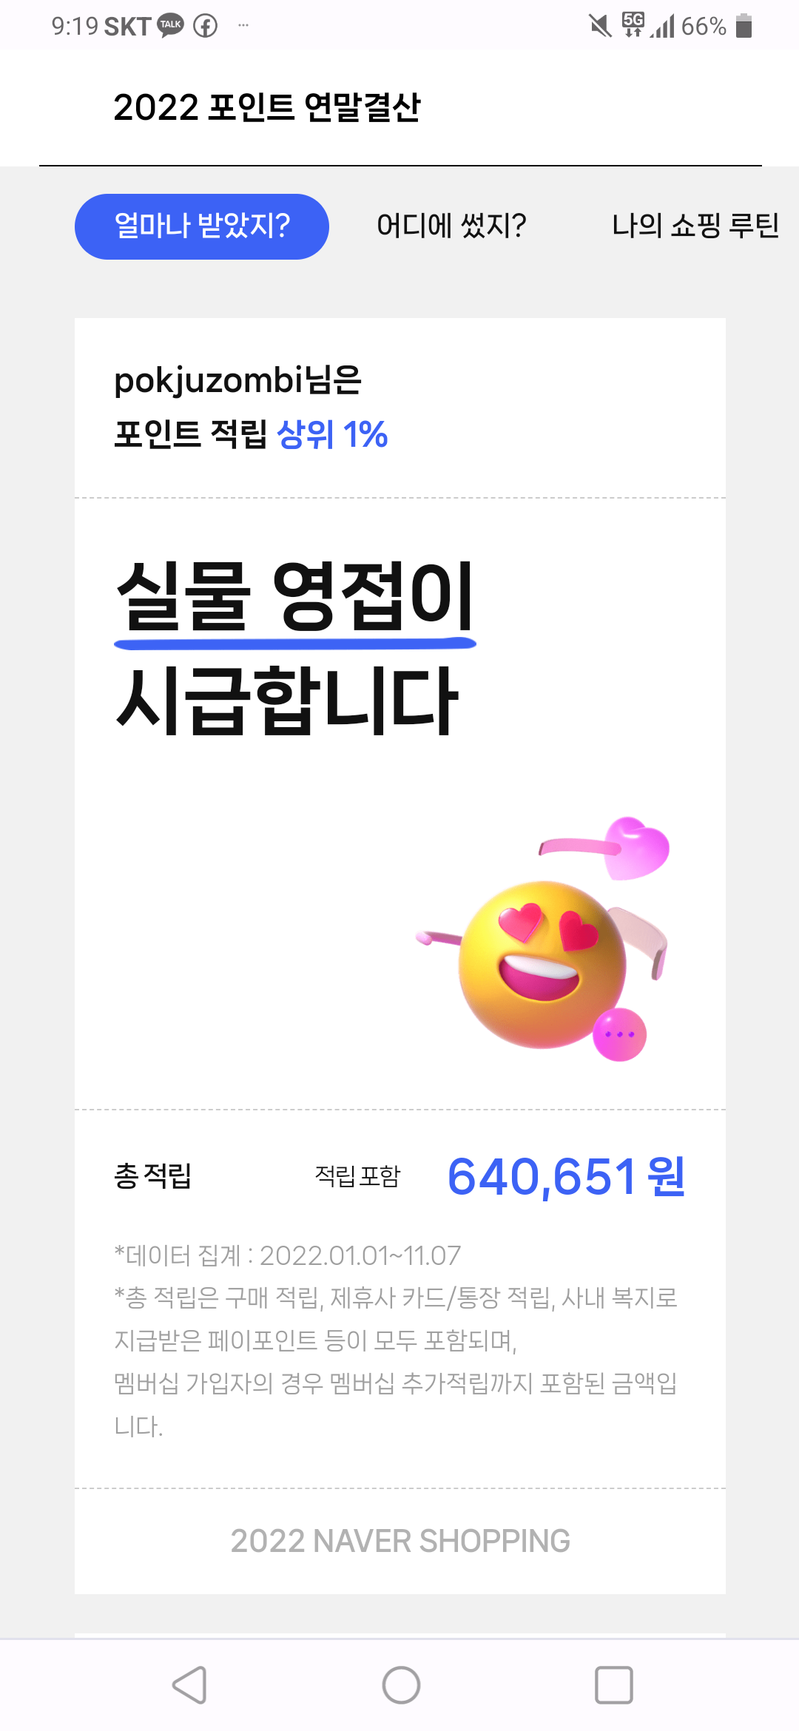Tap the 640,651 원 total amount
Screen dimensions: 799x1731
point(567,1176)
